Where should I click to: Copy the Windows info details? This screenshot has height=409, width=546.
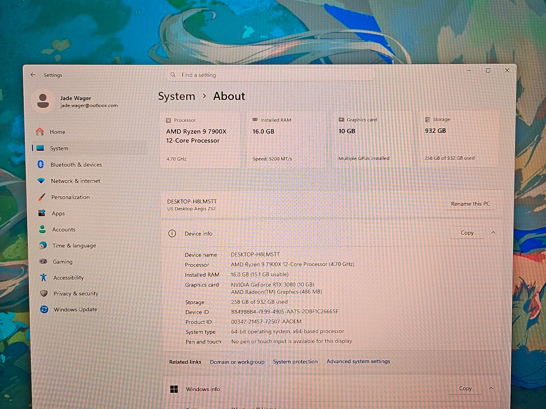point(465,388)
